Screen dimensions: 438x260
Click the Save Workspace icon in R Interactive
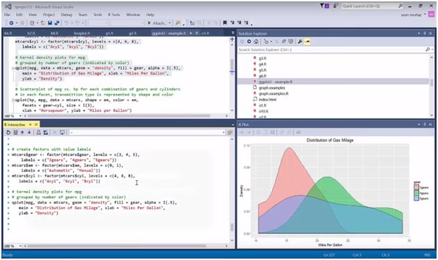(45, 132)
